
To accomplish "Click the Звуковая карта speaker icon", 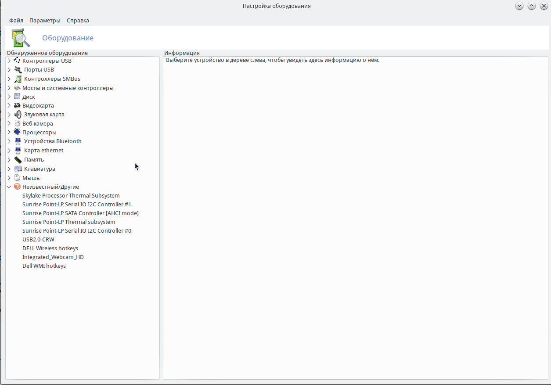I will pyautogui.click(x=18, y=114).
